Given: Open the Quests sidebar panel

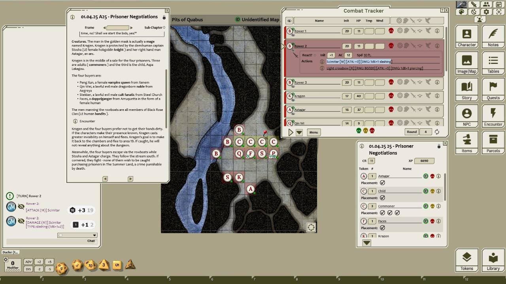Looking at the screenshot, I should 493,90.
